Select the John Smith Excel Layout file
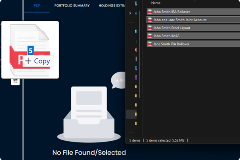The image size is (240, 160). pos(193,28)
